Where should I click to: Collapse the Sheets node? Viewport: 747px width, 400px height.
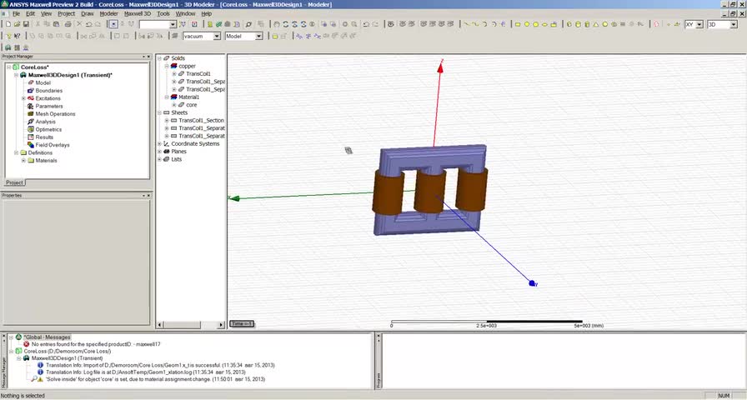[159, 112]
